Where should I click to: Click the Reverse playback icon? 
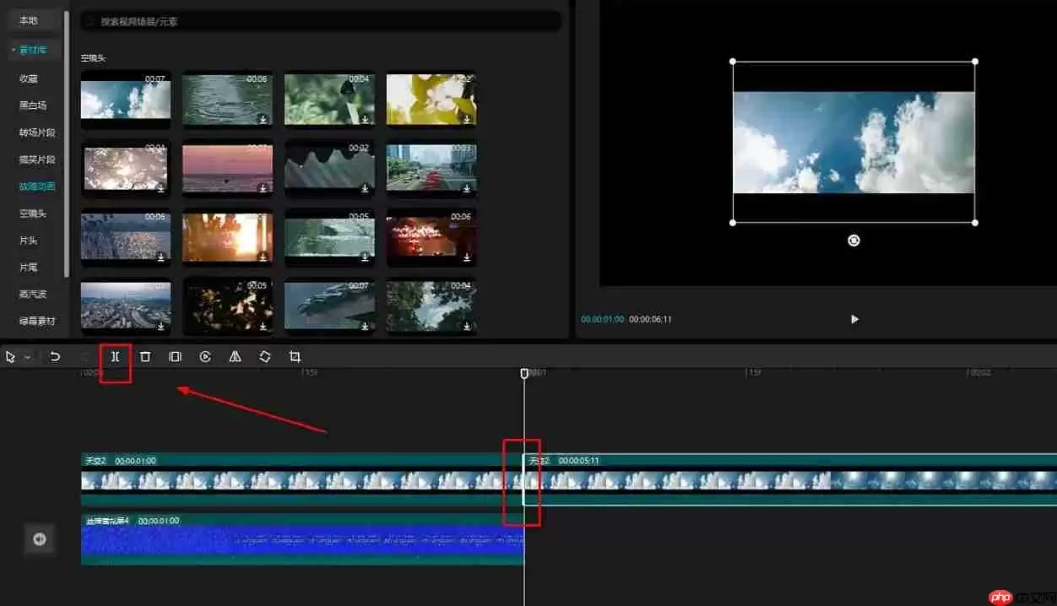coord(205,356)
